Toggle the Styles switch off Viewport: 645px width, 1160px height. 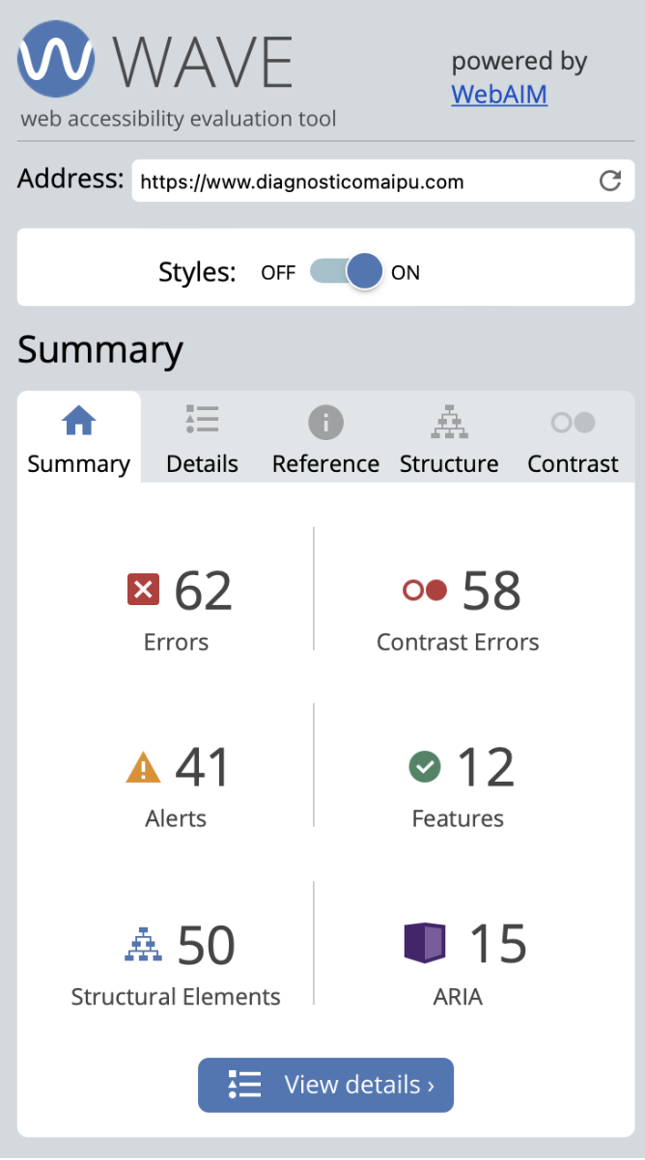(346, 272)
